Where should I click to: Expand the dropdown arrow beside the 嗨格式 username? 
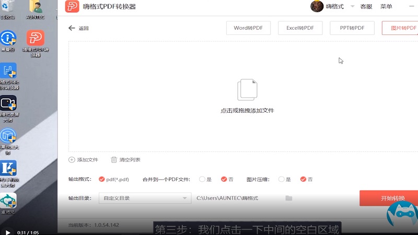353,7
